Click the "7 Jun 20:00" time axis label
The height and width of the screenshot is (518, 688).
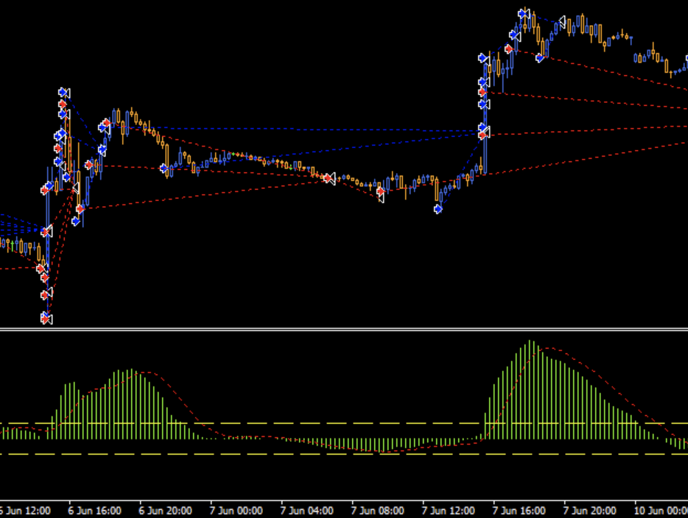click(x=591, y=510)
